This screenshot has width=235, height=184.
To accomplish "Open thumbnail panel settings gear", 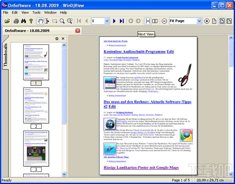I will (57, 39).
